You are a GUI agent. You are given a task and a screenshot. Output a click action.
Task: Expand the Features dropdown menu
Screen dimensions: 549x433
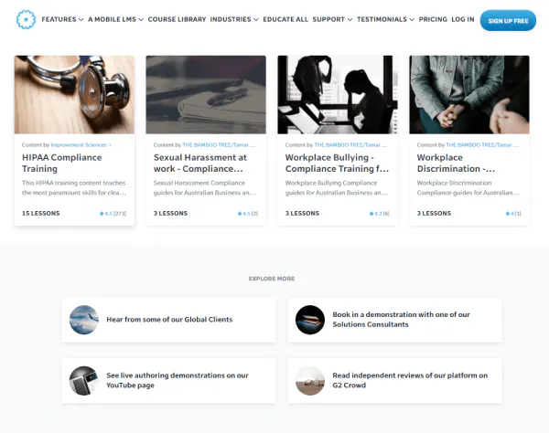click(62, 19)
